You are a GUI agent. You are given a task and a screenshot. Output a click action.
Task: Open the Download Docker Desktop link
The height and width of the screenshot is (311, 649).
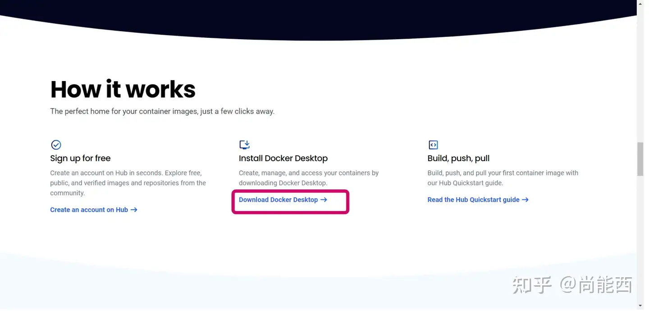pyautogui.click(x=283, y=200)
